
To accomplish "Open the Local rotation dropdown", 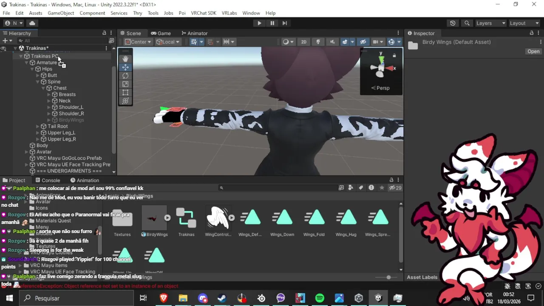I will 168,42.
